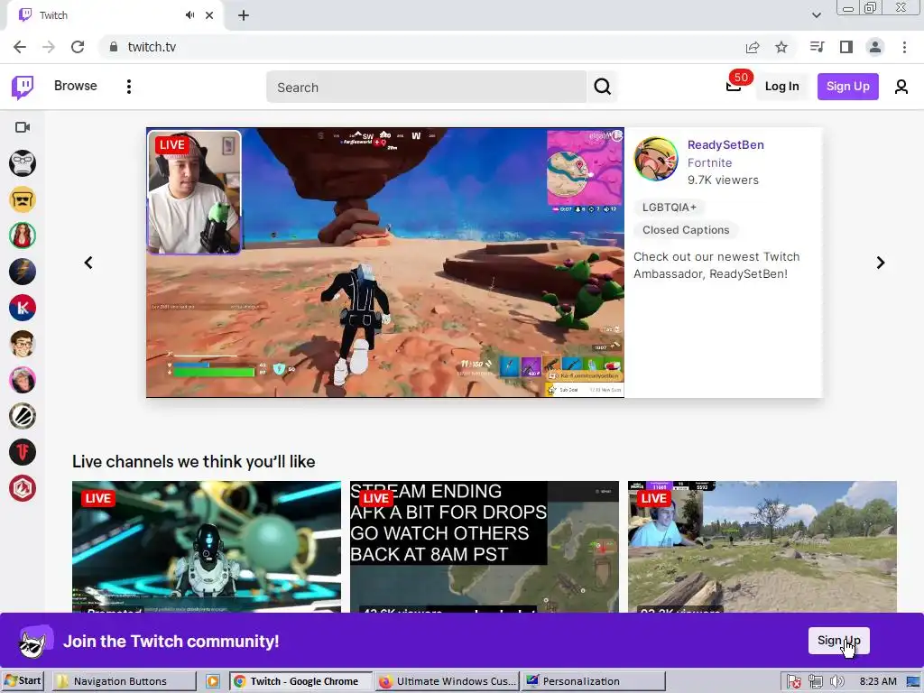This screenshot has height=693, width=924.
Task: Click ReadySetBen's profile avatar
Action: [656, 159]
